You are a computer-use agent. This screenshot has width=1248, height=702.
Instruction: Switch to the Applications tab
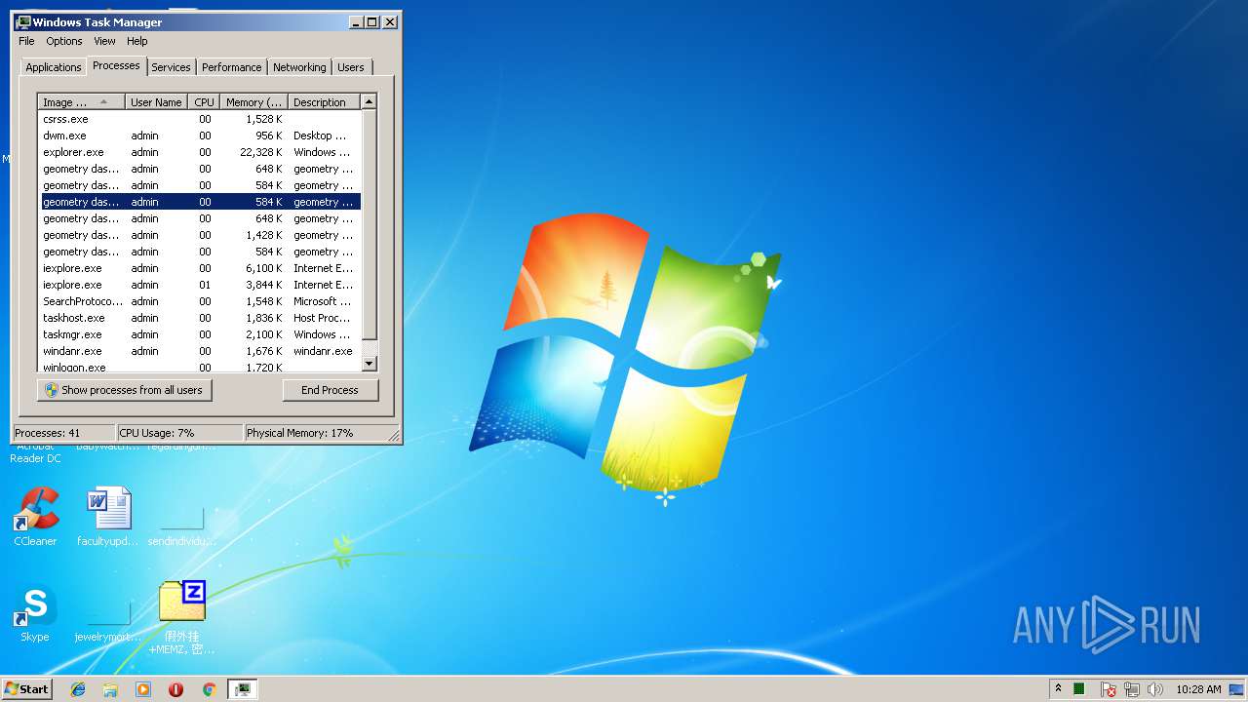[53, 67]
